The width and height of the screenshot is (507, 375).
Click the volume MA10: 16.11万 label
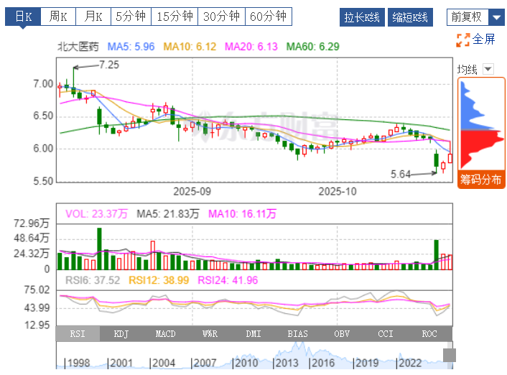(x=242, y=214)
